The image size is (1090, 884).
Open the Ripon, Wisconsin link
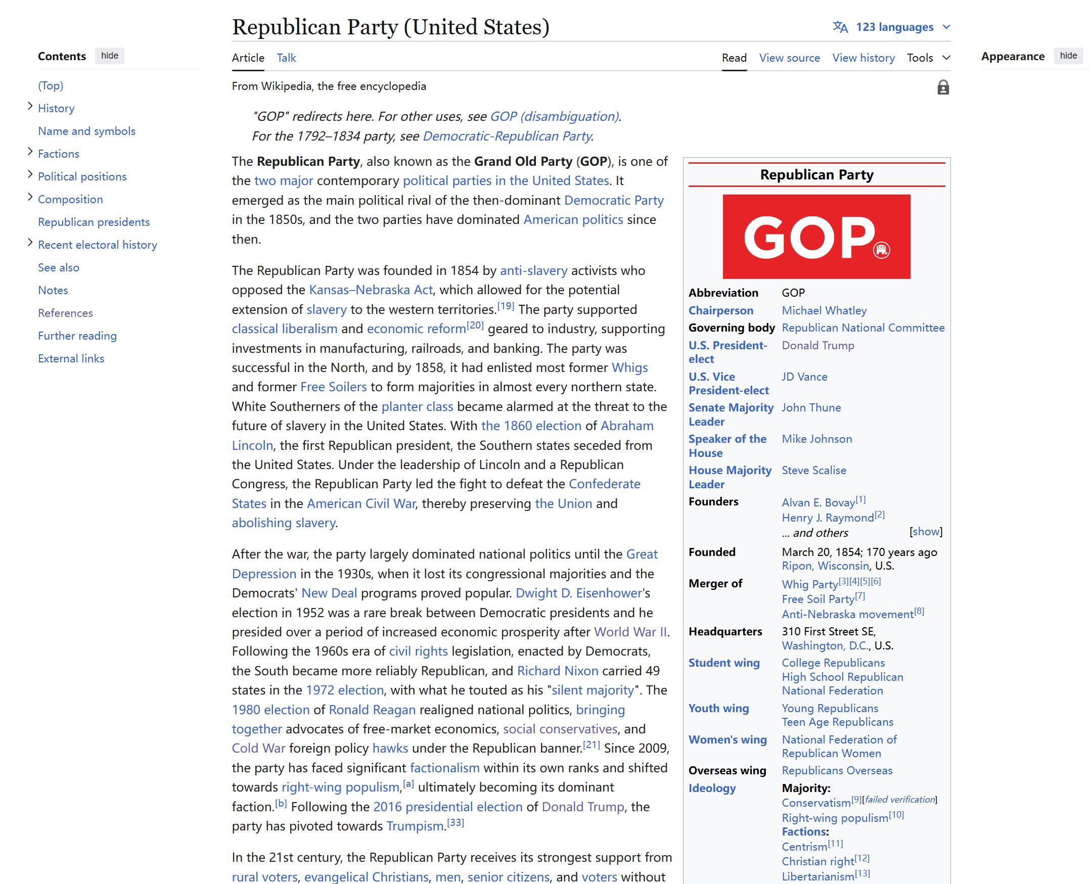tap(825, 566)
